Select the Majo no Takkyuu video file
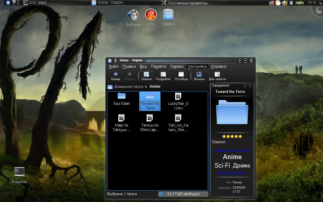Screen dimensions: 323x202 (x=122, y=123)
